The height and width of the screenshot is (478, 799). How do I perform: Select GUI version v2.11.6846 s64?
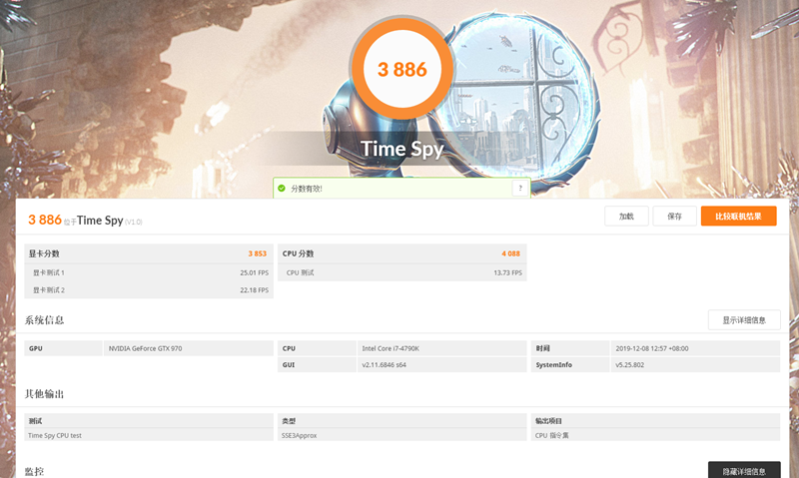pos(384,365)
